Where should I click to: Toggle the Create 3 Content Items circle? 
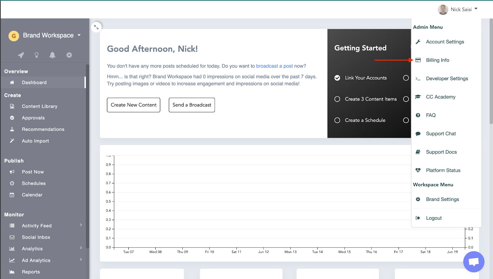click(337, 99)
